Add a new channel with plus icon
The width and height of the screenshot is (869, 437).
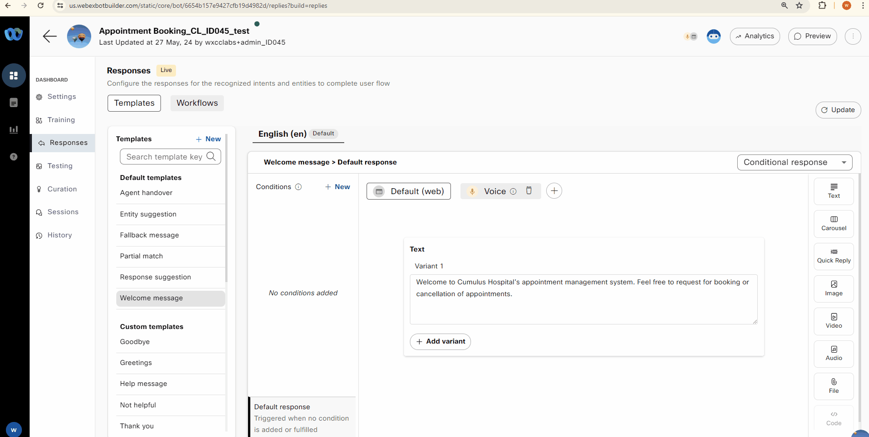coord(554,191)
